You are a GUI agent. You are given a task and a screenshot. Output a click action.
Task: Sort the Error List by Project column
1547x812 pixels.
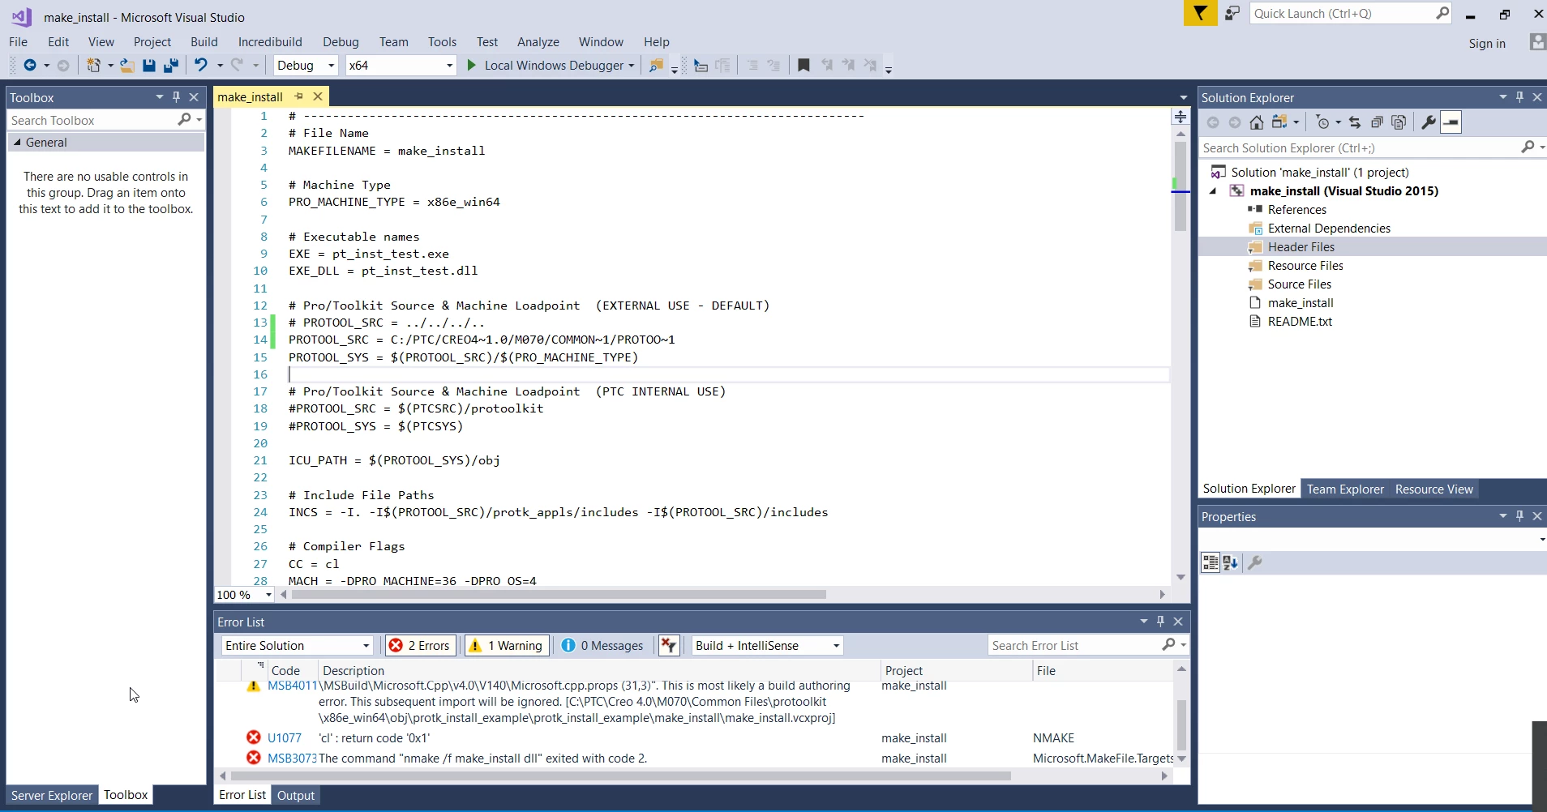(x=956, y=671)
